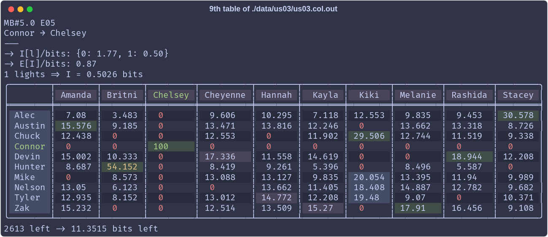Click the window title text

coord(273,9)
